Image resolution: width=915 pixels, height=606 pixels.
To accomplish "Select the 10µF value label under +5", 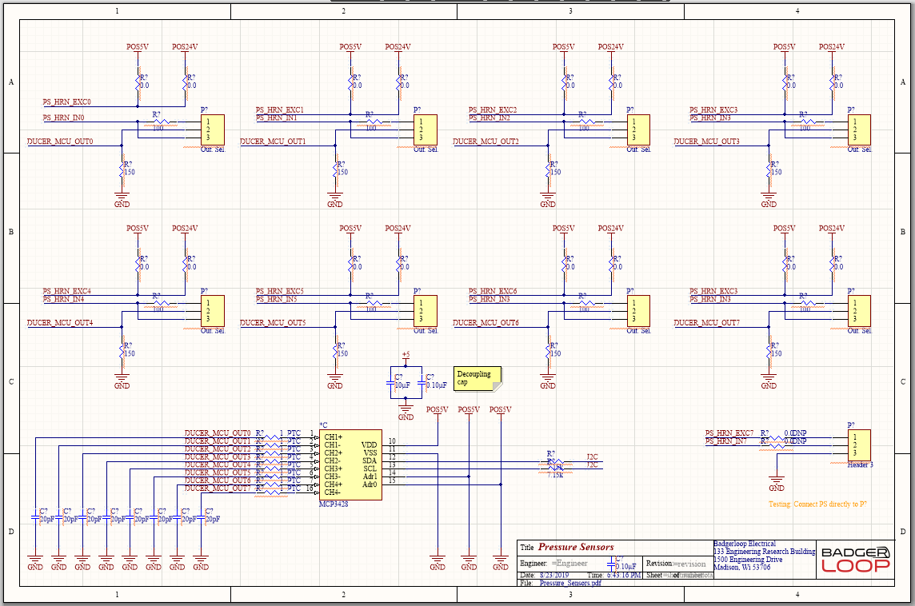I will coord(402,385).
